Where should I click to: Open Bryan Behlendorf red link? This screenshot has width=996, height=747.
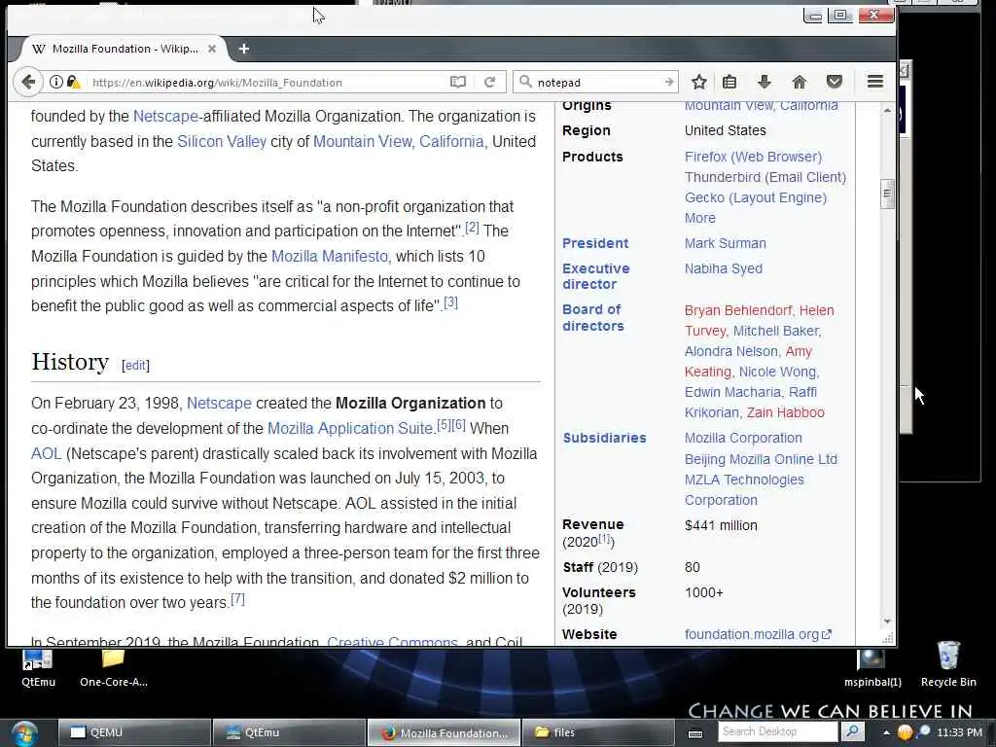click(737, 310)
